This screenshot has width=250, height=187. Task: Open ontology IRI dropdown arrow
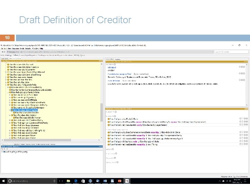click(x=213, y=52)
